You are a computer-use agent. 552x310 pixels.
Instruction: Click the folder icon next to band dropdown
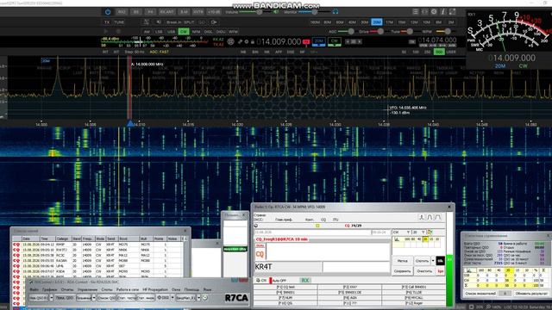coord(430,232)
